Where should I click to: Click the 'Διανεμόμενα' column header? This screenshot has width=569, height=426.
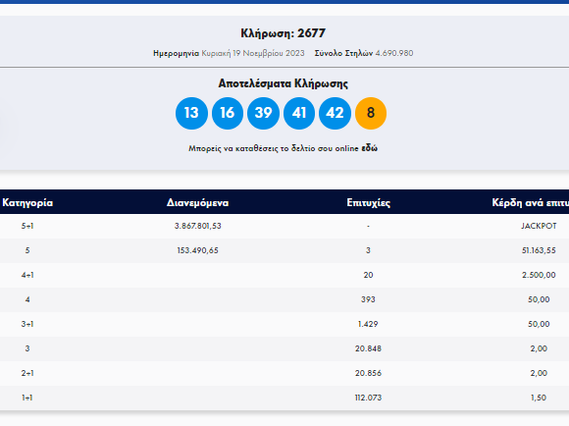coord(198,202)
